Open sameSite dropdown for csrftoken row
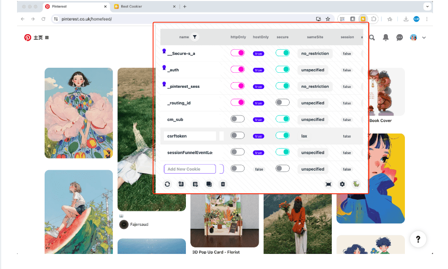Image resolution: width=448 pixels, height=269 pixels. pyautogui.click(x=313, y=136)
